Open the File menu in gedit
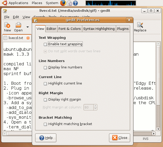This screenshot has width=163, height=147. coord(7,17)
